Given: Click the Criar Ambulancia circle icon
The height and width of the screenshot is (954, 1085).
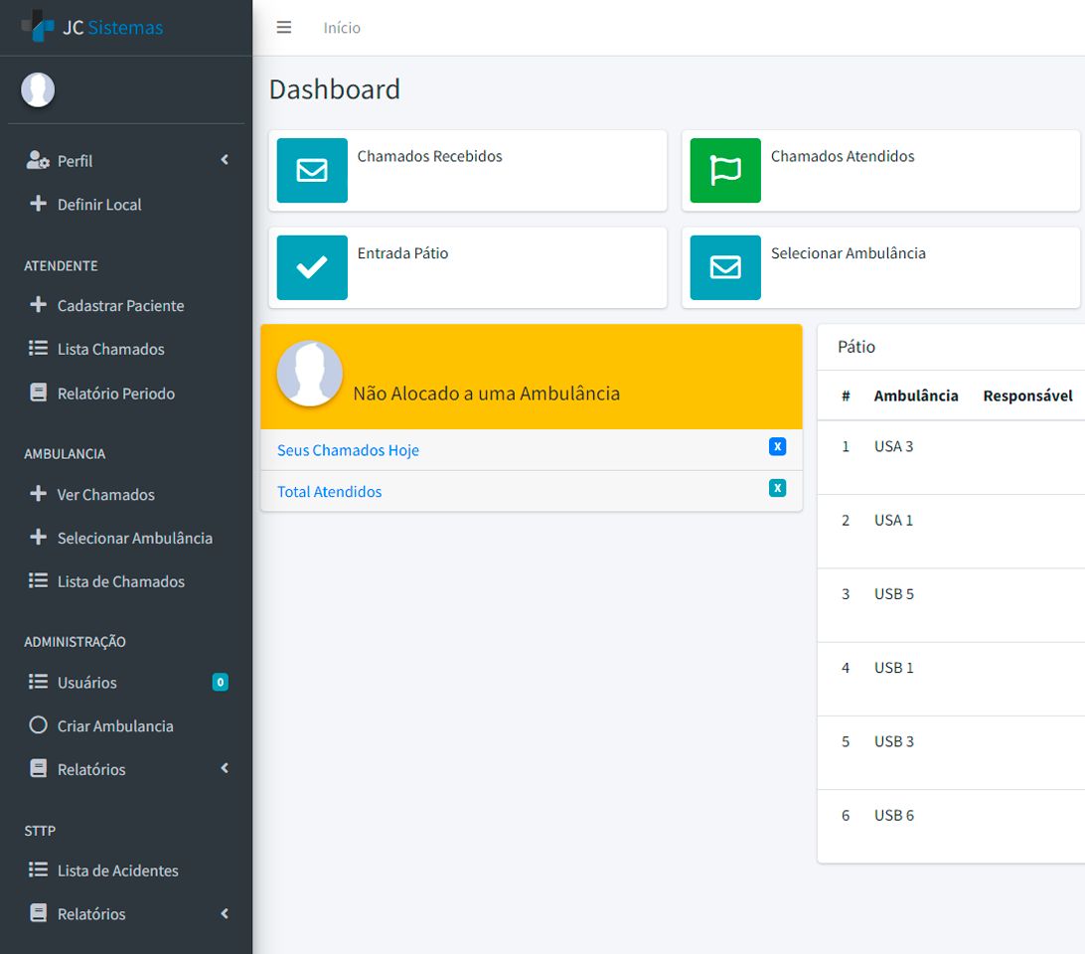Looking at the screenshot, I should [39, 725].
